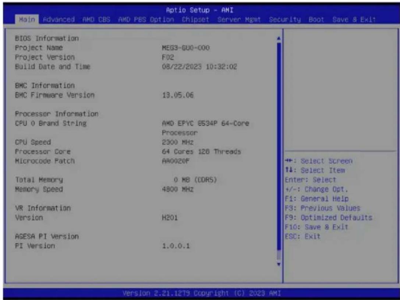Select the VR Version label
Viewport: 400px width, 300px height.
click(x=29, y=218)
